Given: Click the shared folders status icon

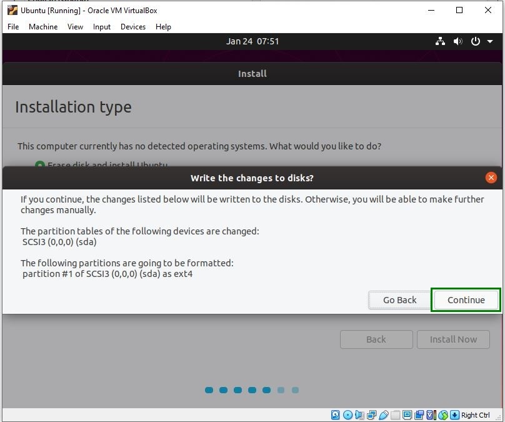Looking at the screenshot, I should pos(395,415).
